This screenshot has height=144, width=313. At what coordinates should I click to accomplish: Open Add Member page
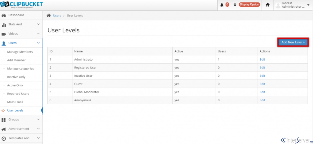(17, 60)
